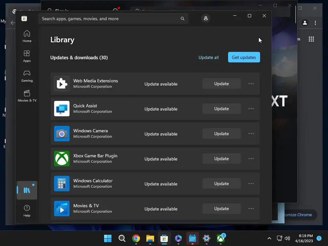Image resolution: width=328 pixels, height=246 pixels.
Task: Click the Microsoft Store taskbar icon
Action: [164, 238]
